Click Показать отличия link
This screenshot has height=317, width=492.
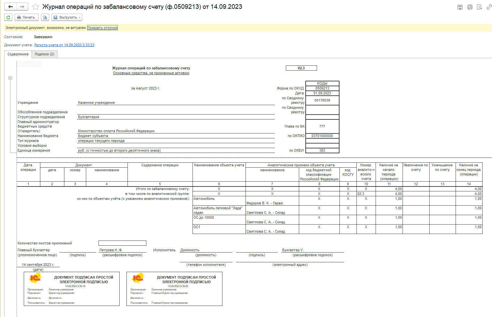[x=102, y=28]
